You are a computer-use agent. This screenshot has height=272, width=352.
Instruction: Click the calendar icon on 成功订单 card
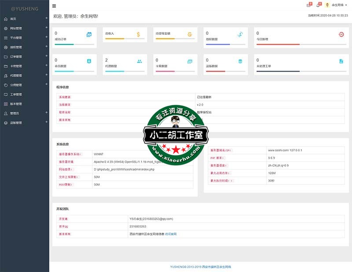[89, 34]
